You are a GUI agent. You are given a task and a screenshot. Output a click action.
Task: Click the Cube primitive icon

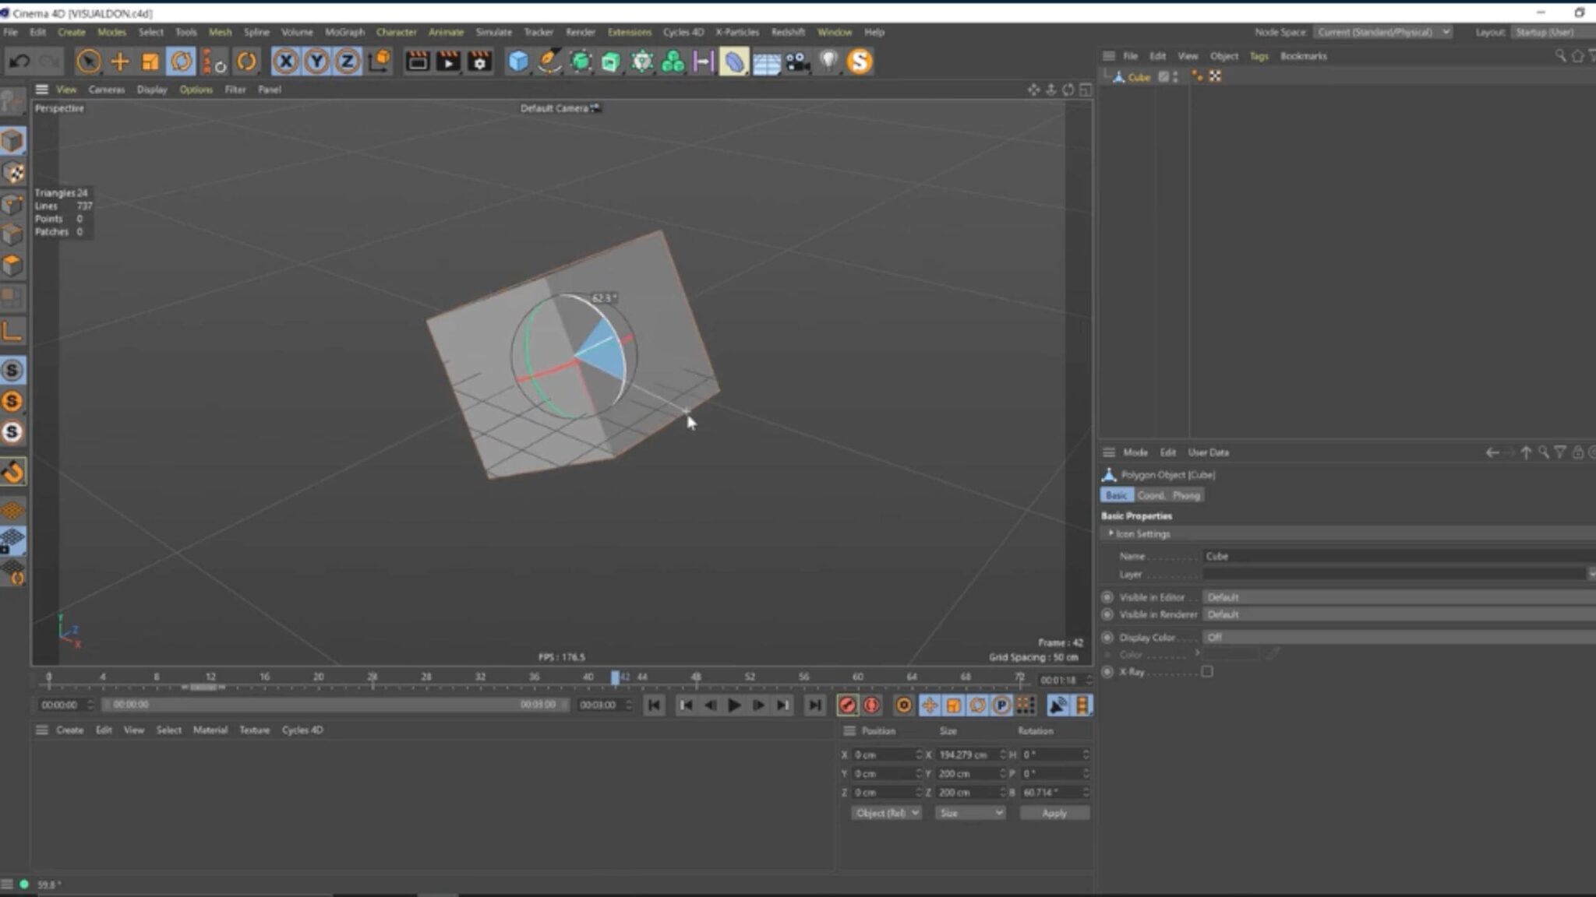[517, 61]
